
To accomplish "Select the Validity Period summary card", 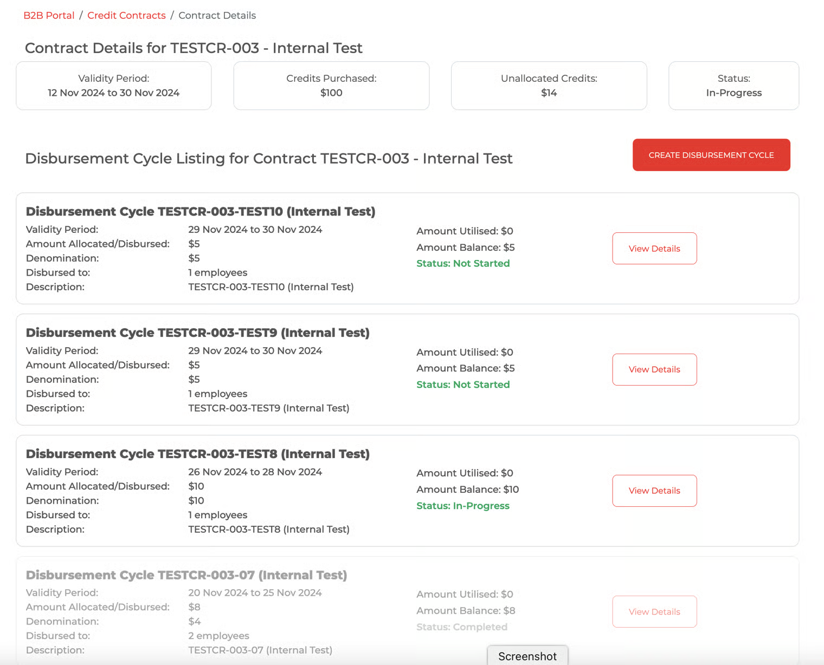I will point(114,86).
